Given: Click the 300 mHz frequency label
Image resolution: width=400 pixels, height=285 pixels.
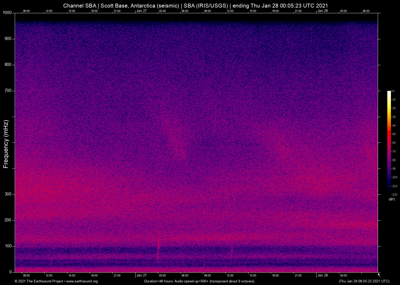Looking at the screenshot, I should pos(8,194).
